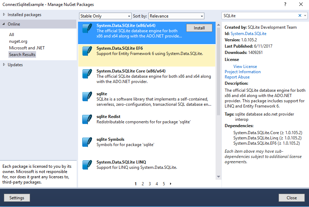Open the Stable Only filter dropdown

tap(105, 16)
